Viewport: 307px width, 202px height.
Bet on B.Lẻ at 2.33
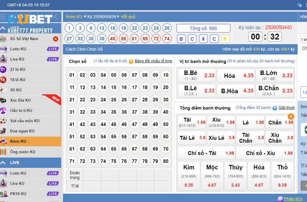click(197, 91)
